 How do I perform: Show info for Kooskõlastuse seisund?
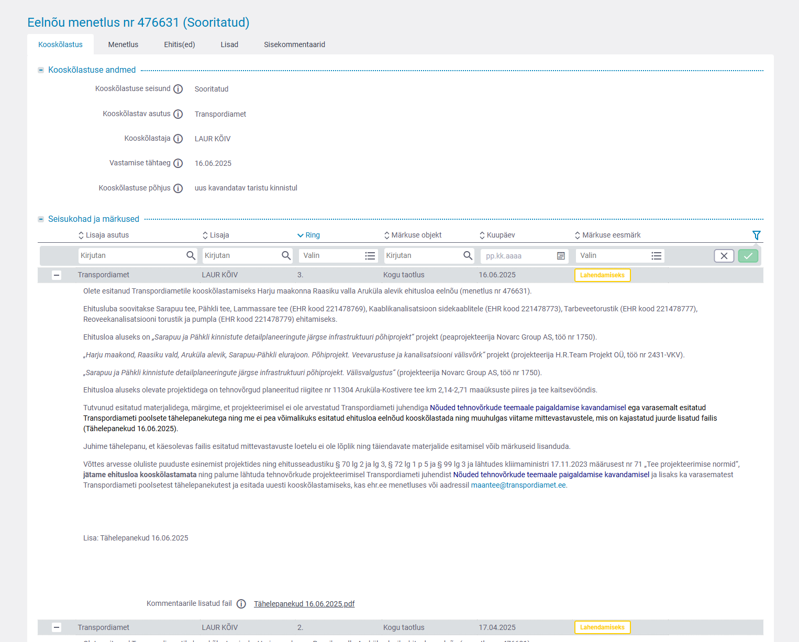click(178, 89)
